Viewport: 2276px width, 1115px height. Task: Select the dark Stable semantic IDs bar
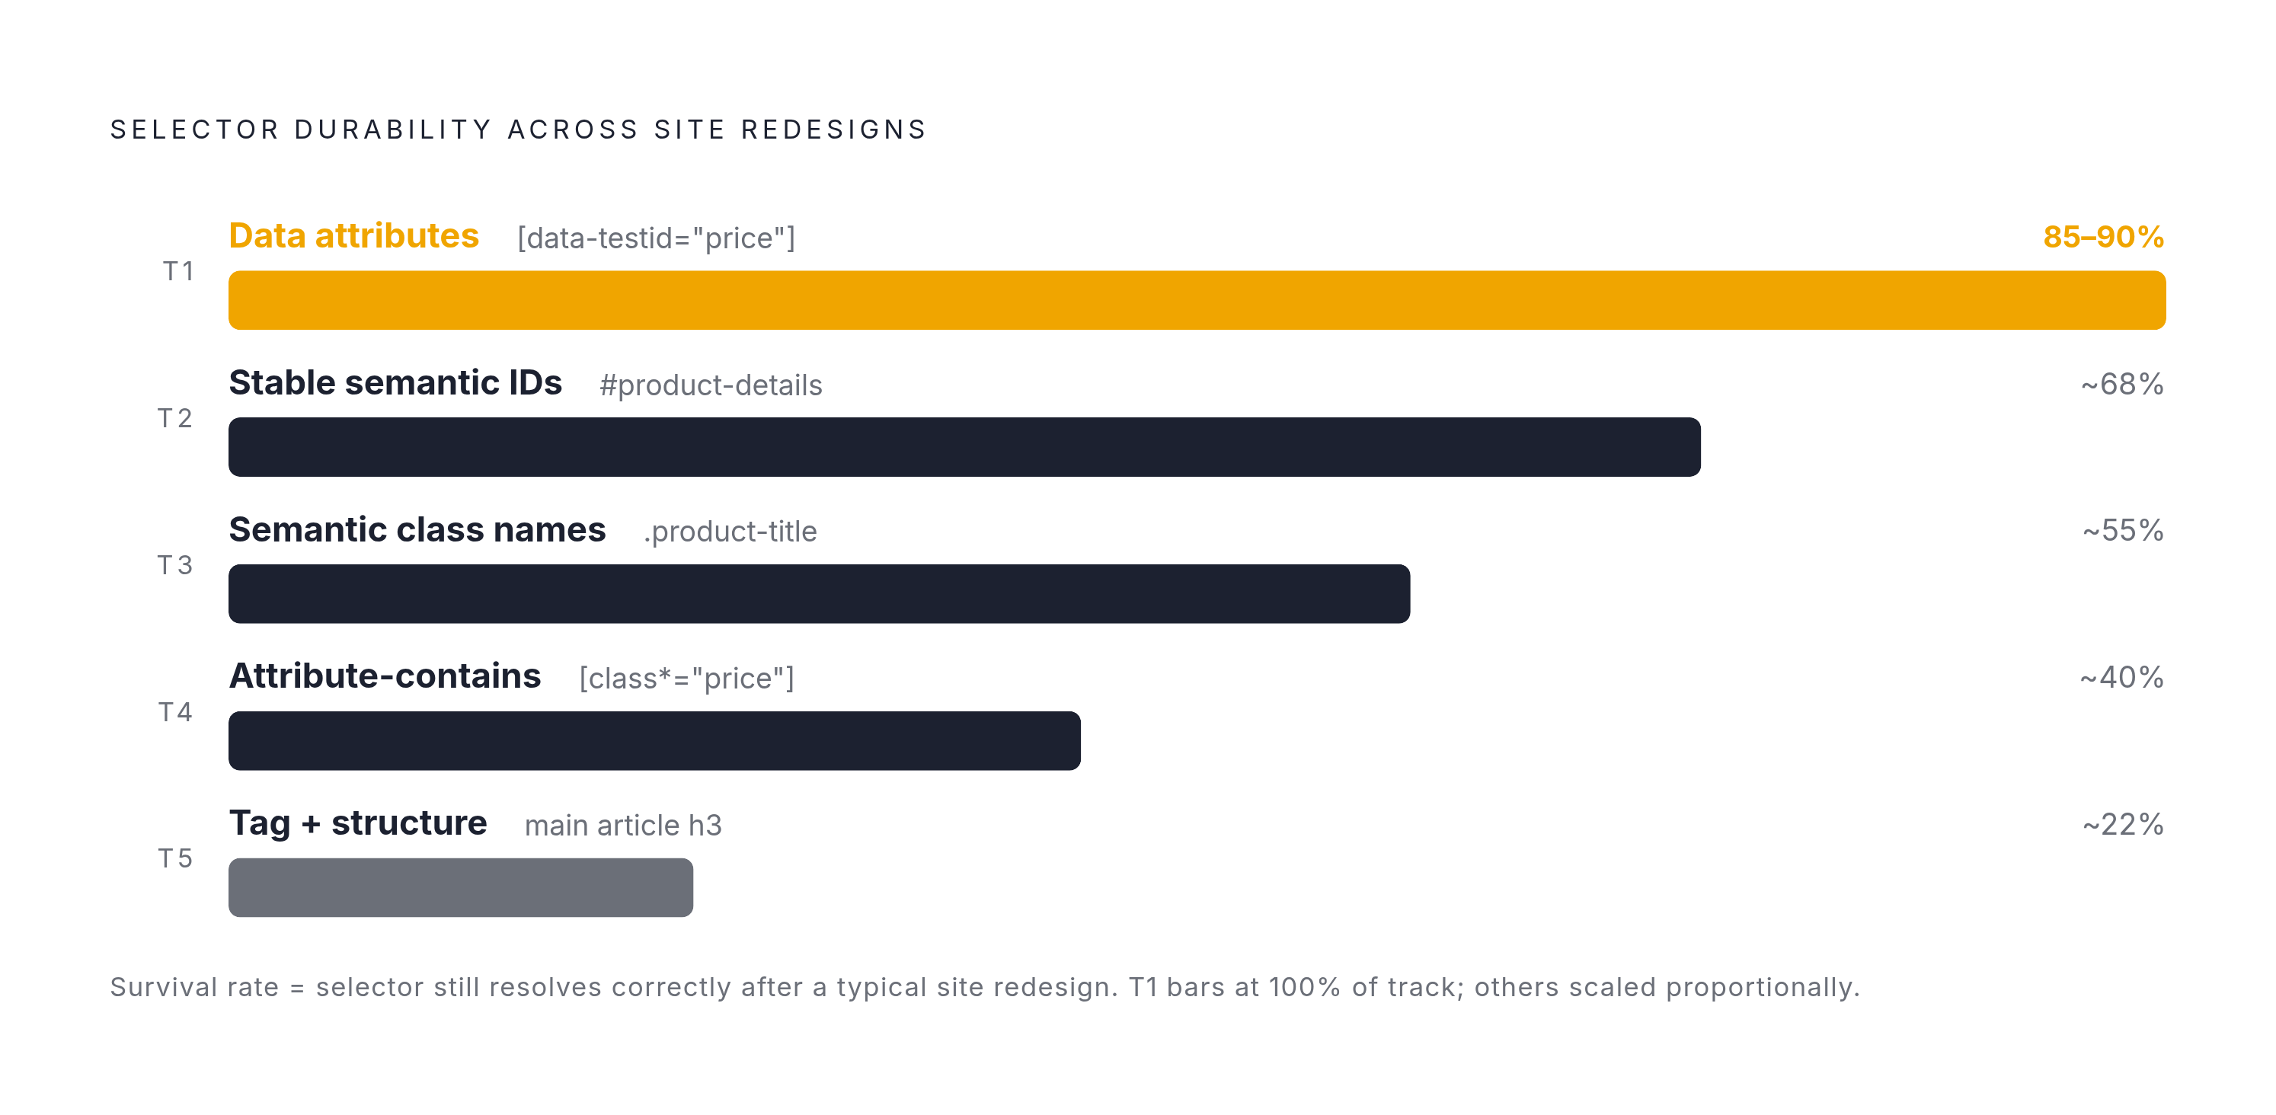pyautogui.click(x=965, y=447)
